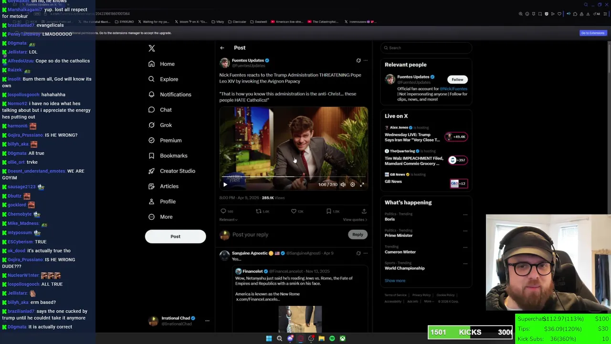This screenshot has width=611, height=344.
Task: Click the Reply button
Action: (358, 235)
